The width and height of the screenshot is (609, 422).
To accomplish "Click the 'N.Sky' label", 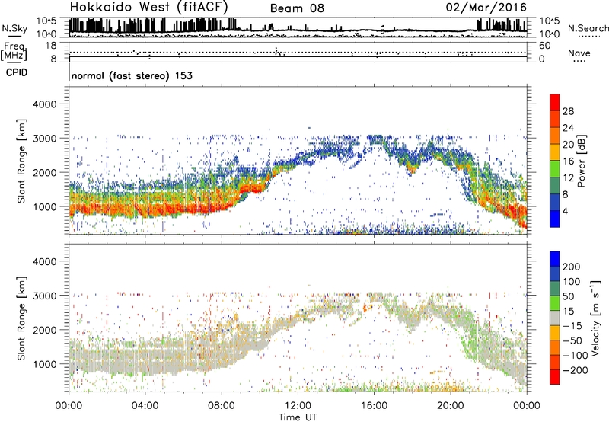I will point(14,28).
